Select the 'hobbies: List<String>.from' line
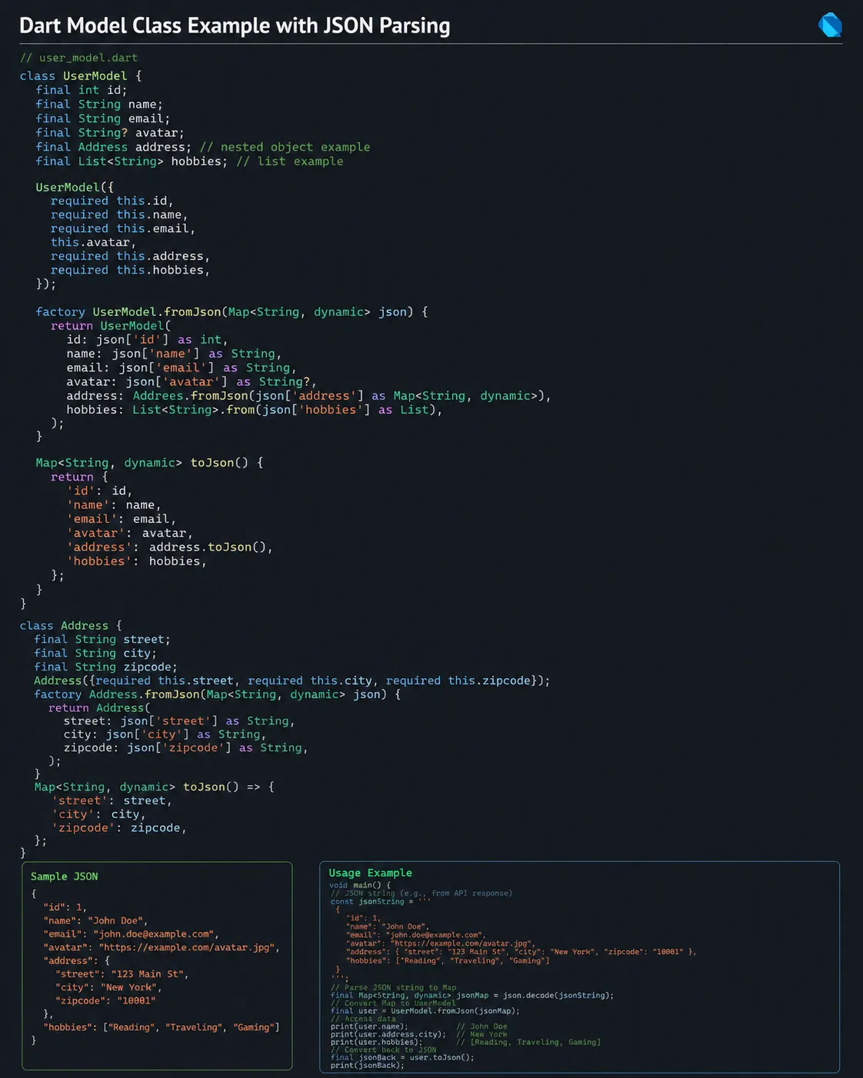863x1078 pixels. [x=255, y=410]
